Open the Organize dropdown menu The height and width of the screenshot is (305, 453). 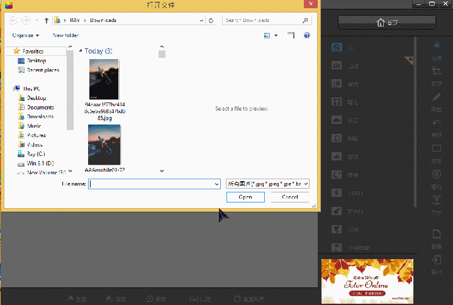[x=26, y=36]
